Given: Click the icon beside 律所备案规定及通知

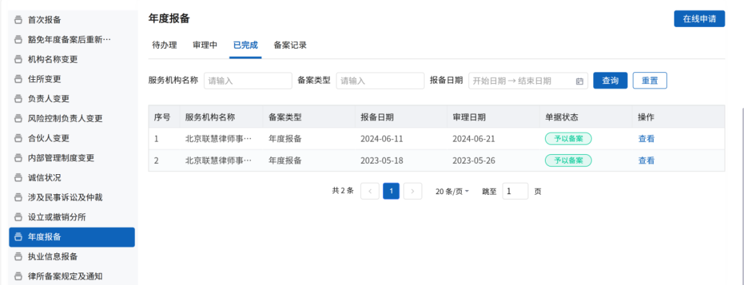Looking at the screenshot, I should 19,276.
